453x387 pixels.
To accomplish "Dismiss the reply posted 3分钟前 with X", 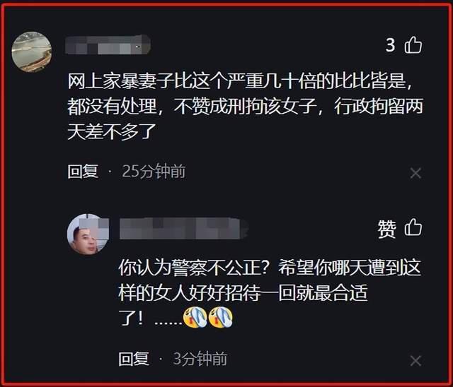I will point(415,361).
